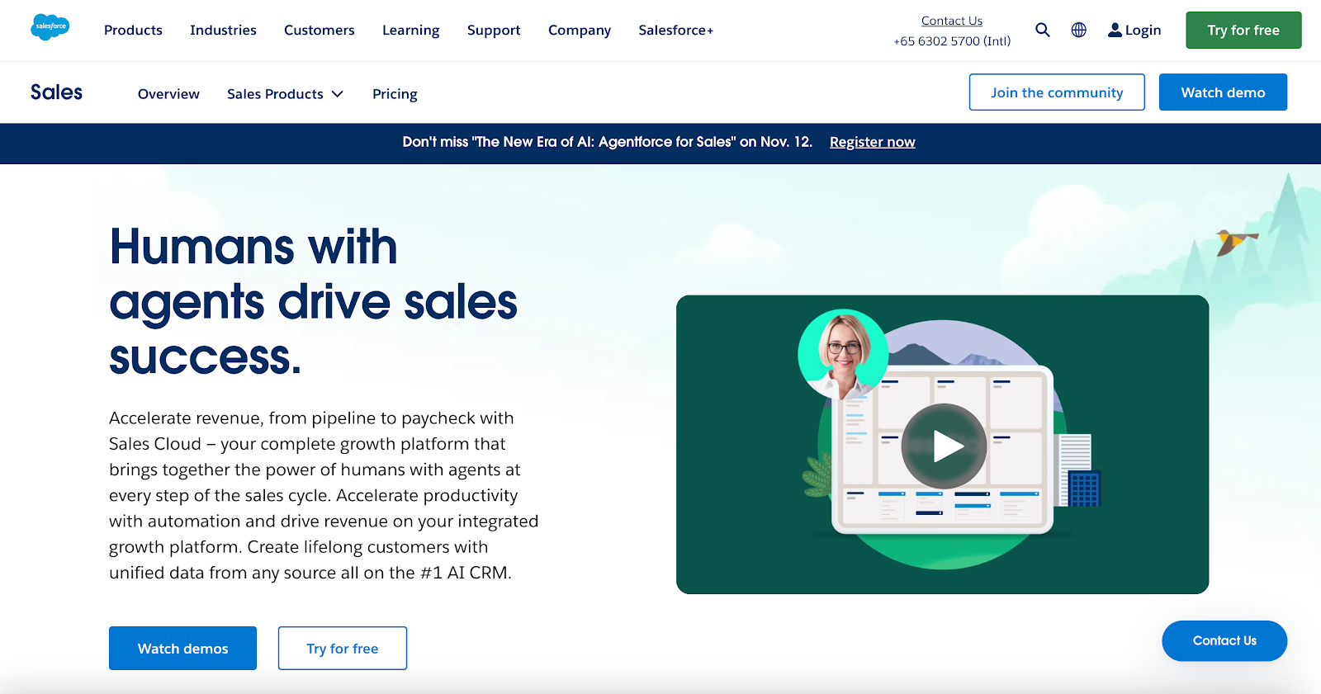
Task: Click the headline "Humans with agents drive sales success."
Action: pos(313,301)
